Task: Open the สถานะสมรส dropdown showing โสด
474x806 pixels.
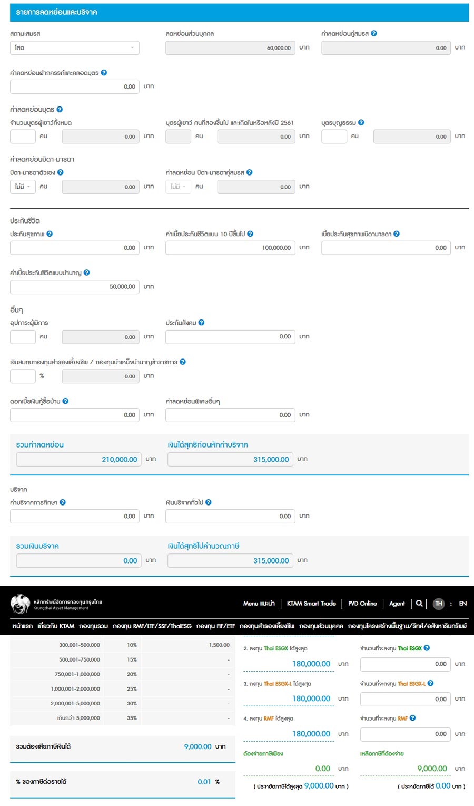Action: 74,48
